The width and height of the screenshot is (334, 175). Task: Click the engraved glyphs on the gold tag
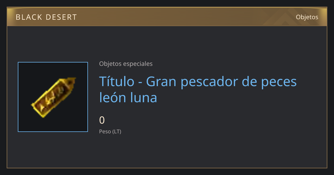point(53,98)
